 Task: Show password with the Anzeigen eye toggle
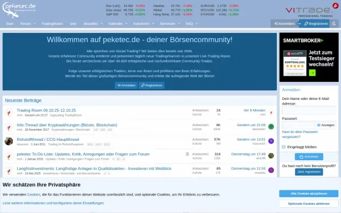(326, 125)
